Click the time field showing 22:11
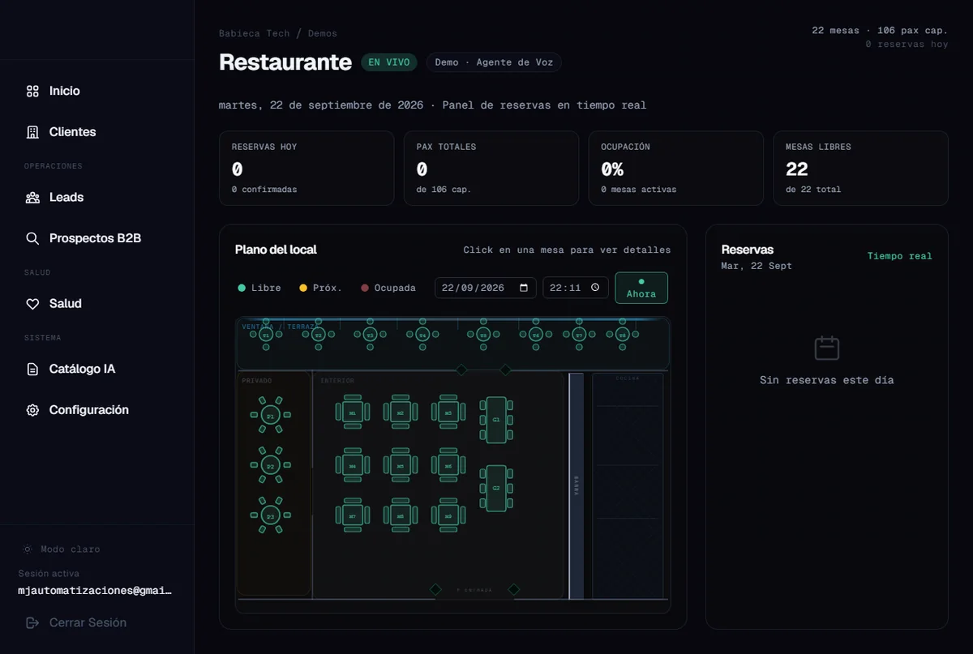 [x=576, y=288]
